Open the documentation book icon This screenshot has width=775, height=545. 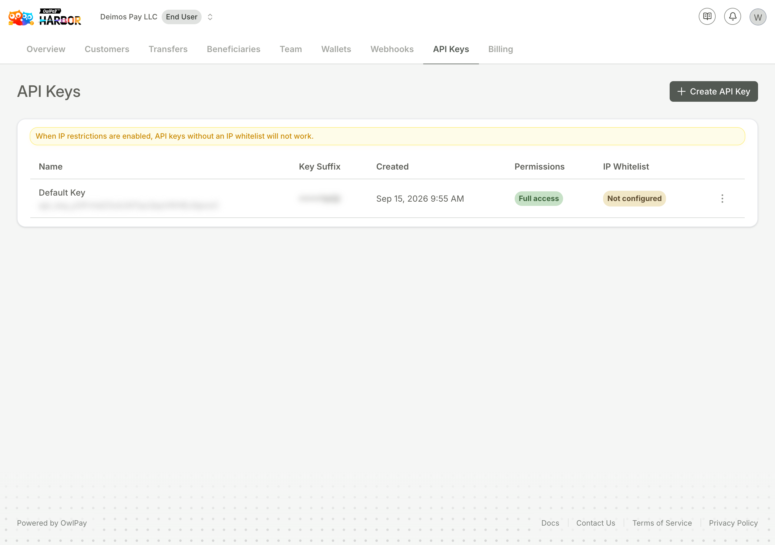[707, 17]
